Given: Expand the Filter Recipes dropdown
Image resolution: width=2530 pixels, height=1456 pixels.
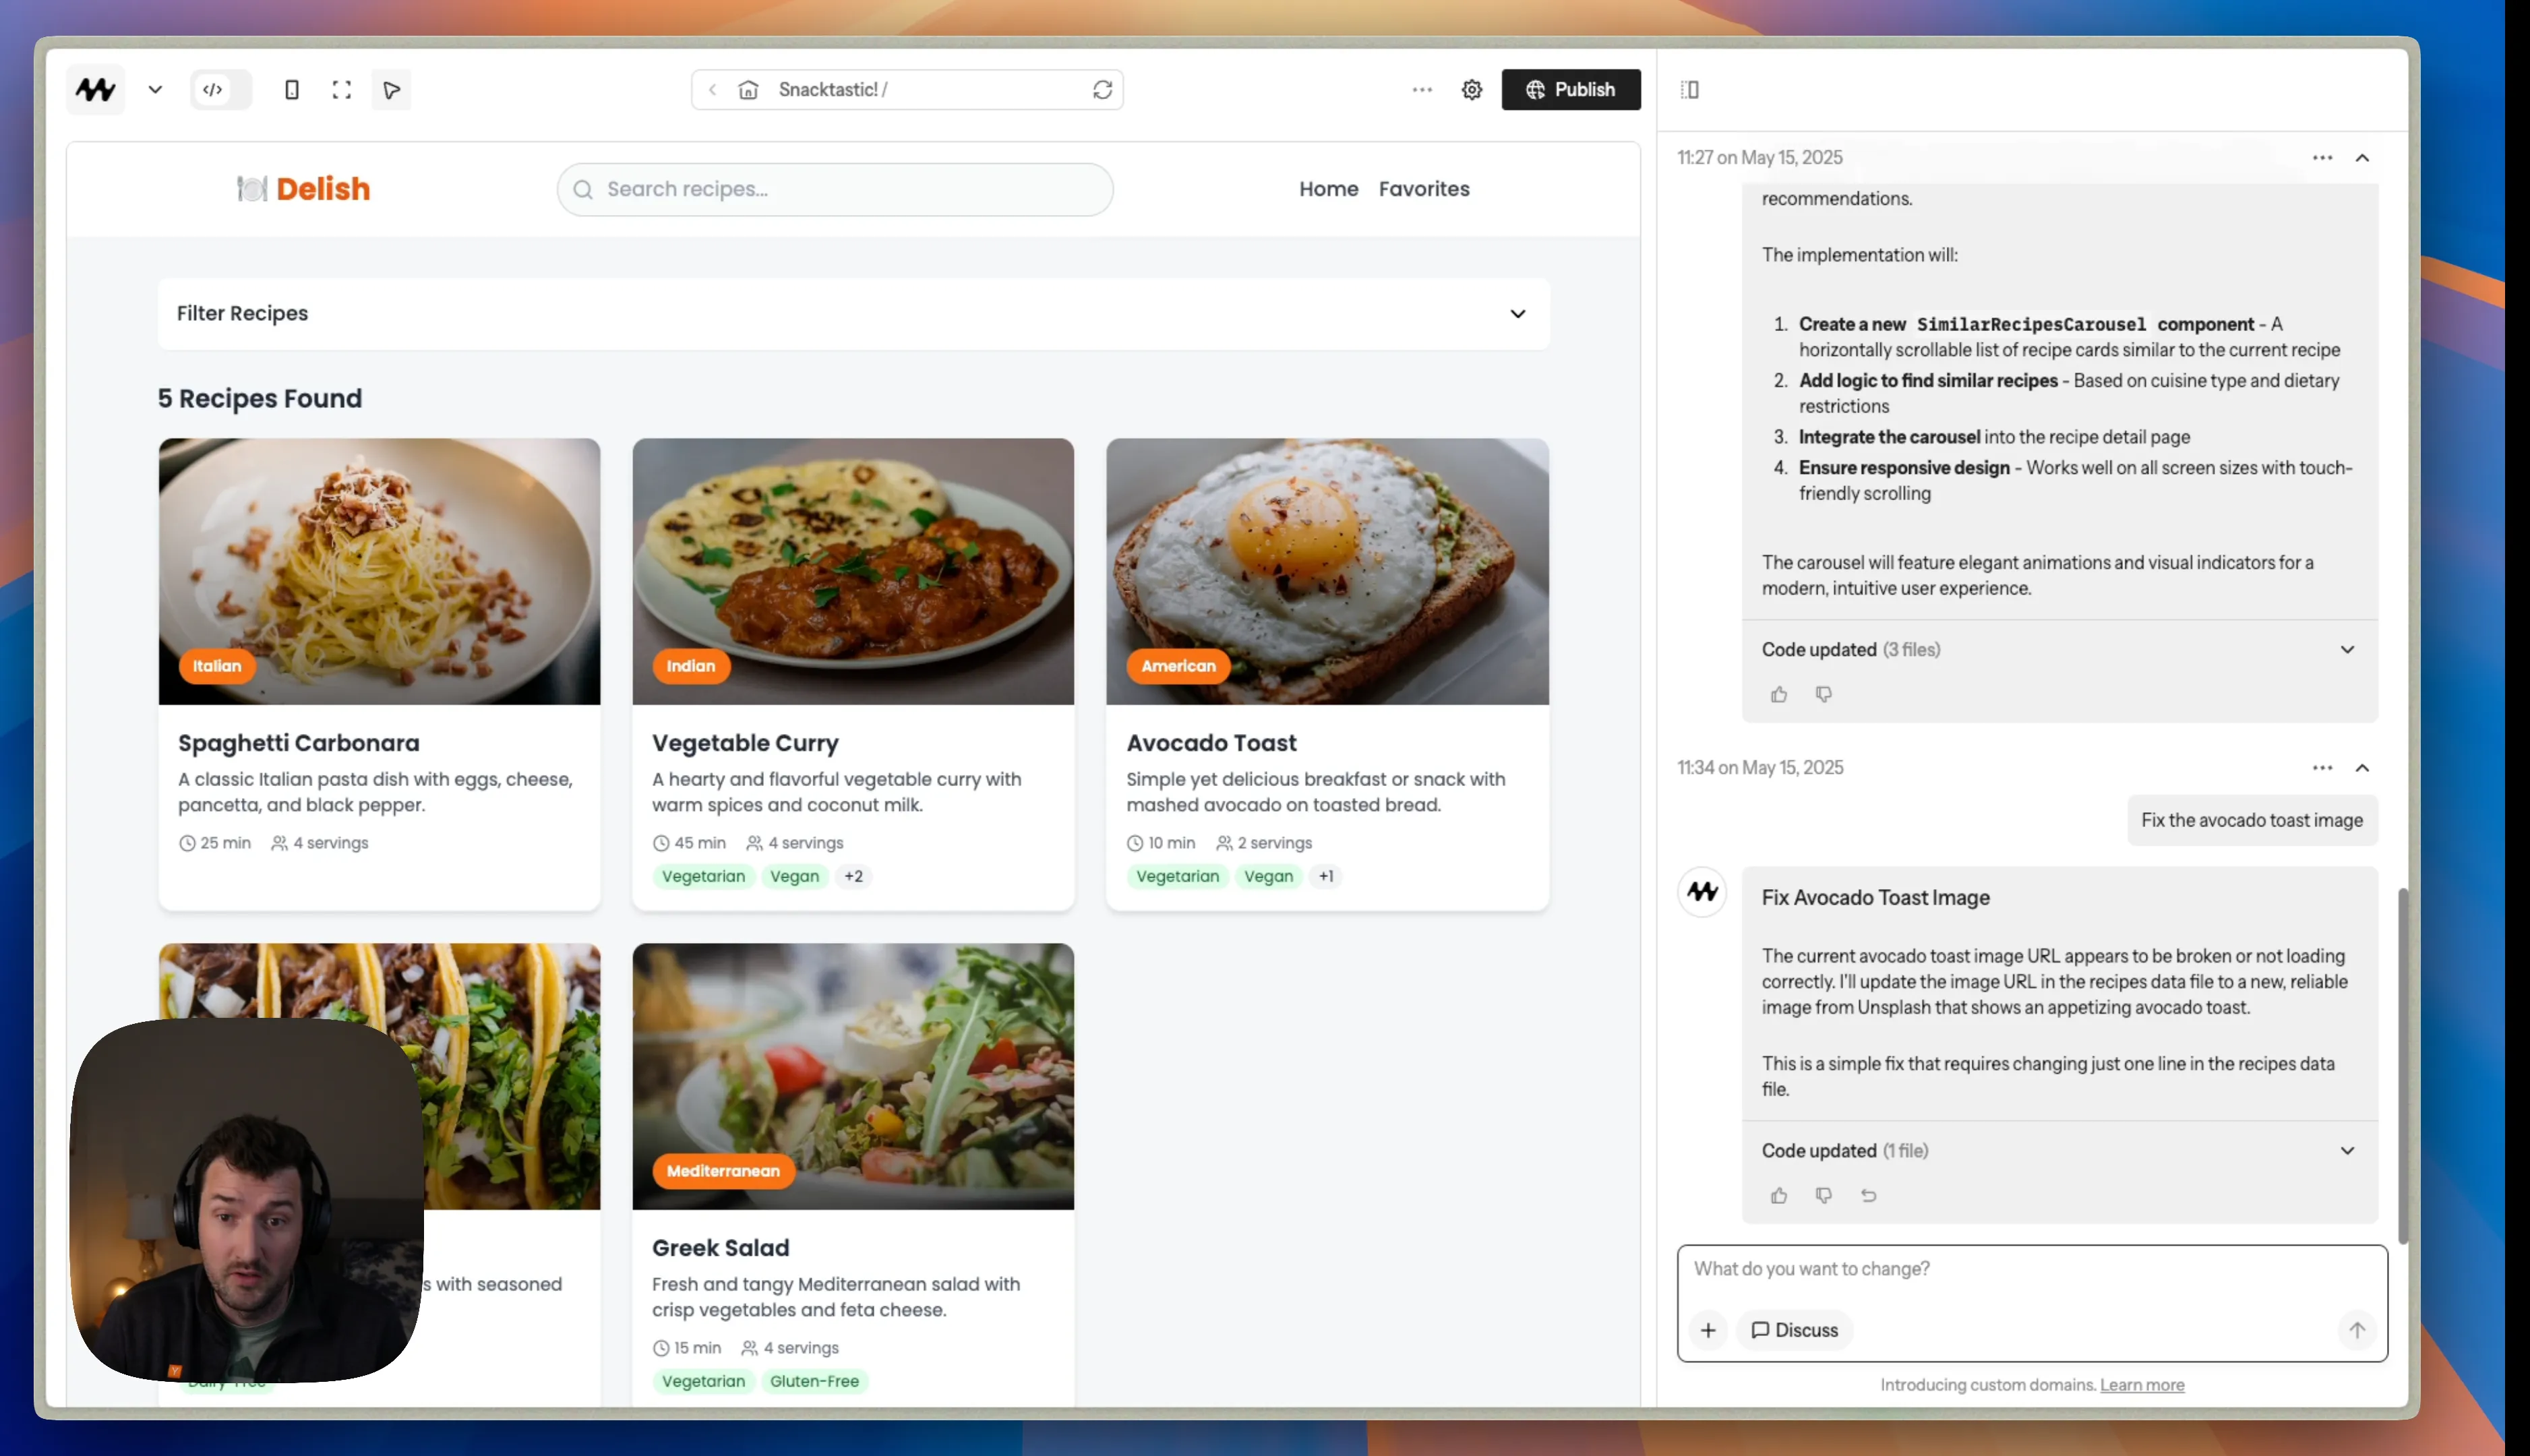Looking at the screenshot, I should (1517, 314).
